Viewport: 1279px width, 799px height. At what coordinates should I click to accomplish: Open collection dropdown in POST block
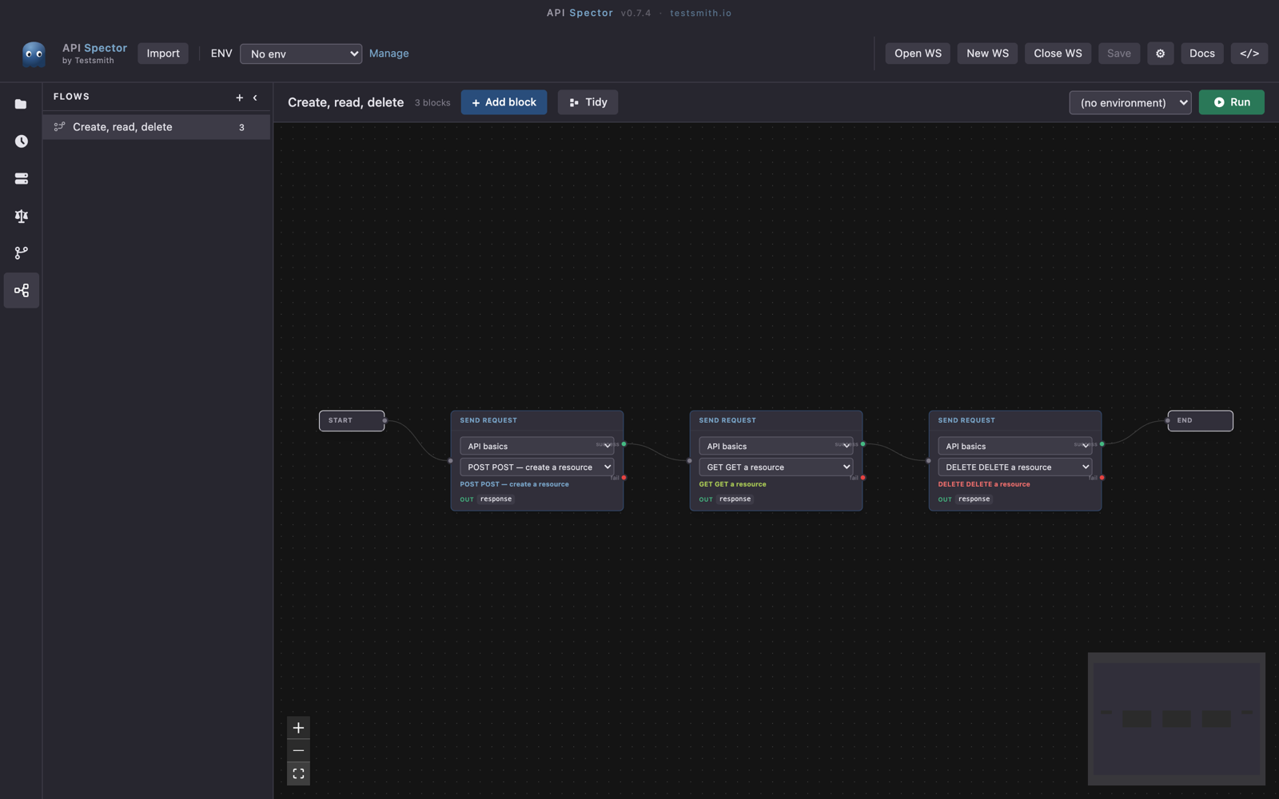[x=536, y=446]
